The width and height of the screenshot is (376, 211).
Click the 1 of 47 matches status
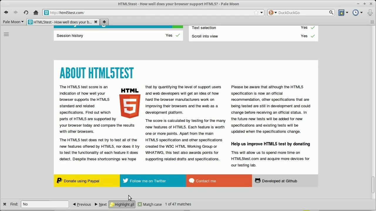178,204
